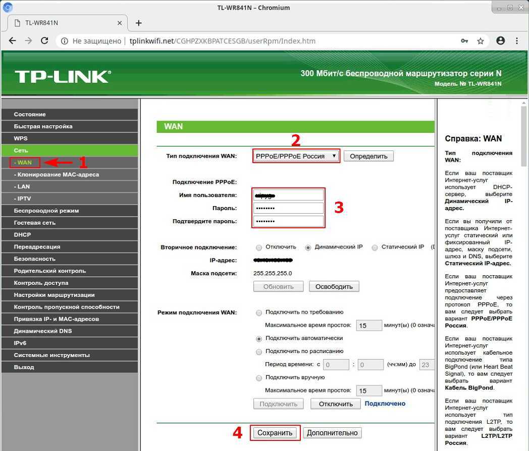This screenshot has height=451, width=529.
Task: View site info for not secure warning
Action: tap(64, 41)
